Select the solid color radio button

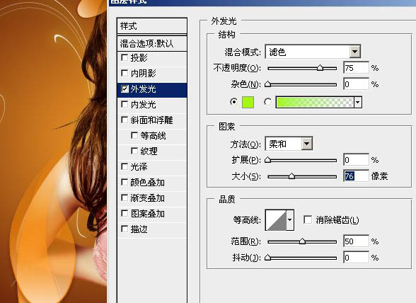click(x=233, y=102)
